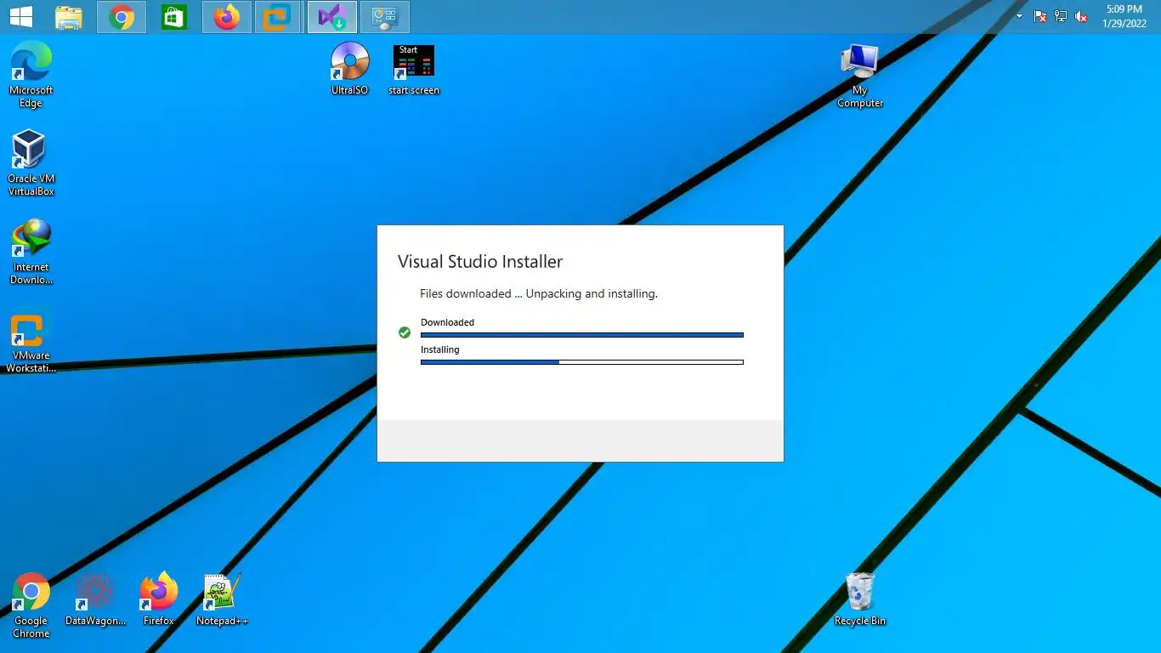Viewport: 1161px width, 653px height.
Task: Select the start screen desktop shortcut
Action: 414,69
